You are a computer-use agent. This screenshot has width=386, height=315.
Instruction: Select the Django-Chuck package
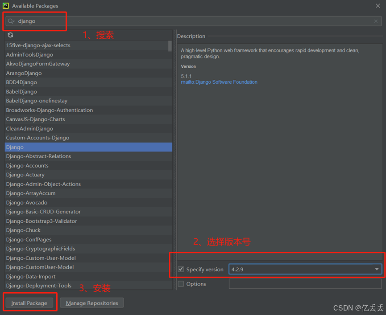point(88,230)
